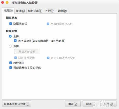
Task: Click the 取消(C) cancel button
Action: click(x=91, y=104)
